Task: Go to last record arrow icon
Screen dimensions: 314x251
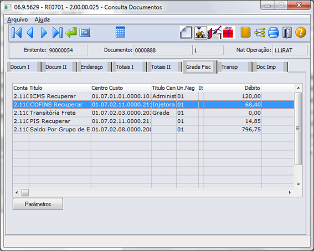Action: pos(58,33)
